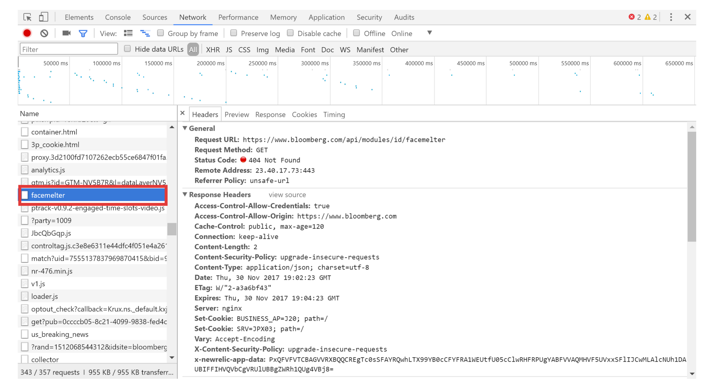The height and width of the screenshot is (388, 714).
Task: Clear the network log with clear icon
Action: [44, 33]
